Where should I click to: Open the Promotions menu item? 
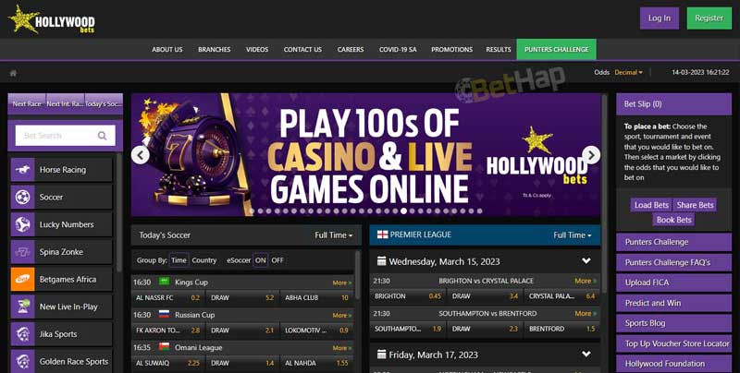pos(451,50)
